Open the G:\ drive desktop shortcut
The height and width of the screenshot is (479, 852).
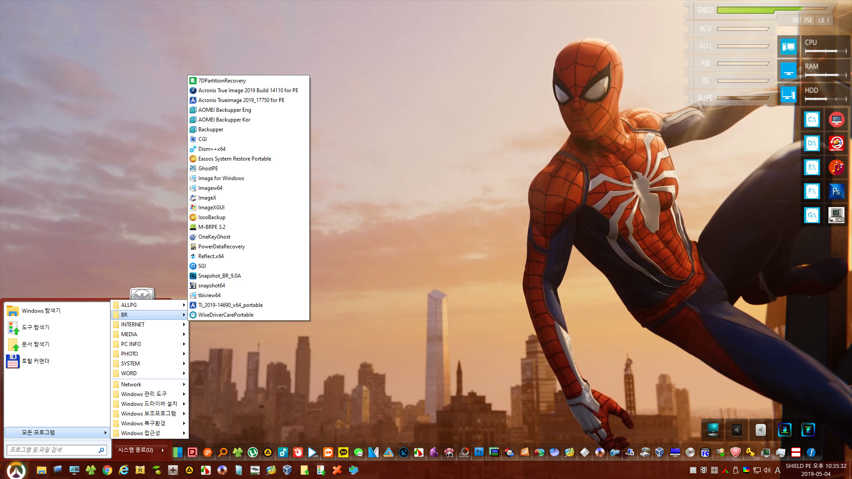pos(812,215)
